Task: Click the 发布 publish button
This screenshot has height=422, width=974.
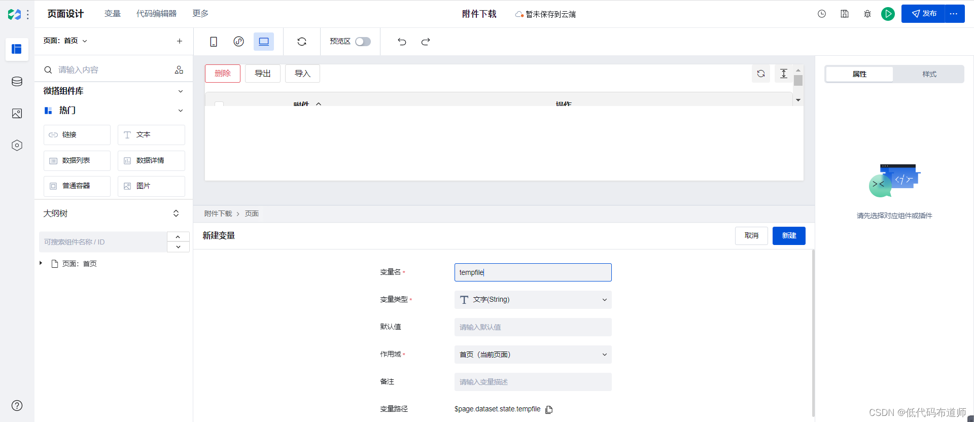Action: click(923, 14)
